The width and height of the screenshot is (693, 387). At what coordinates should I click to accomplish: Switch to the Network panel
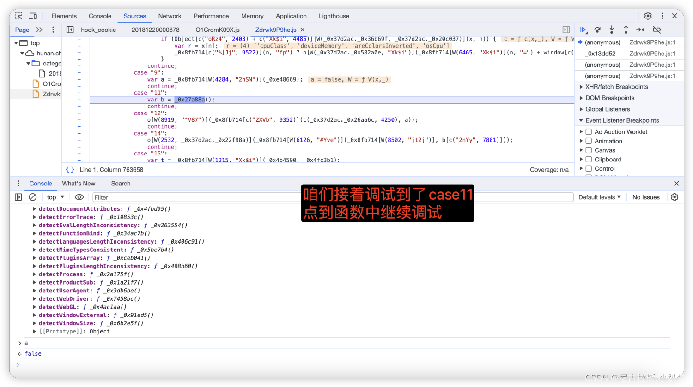point(170,16)
